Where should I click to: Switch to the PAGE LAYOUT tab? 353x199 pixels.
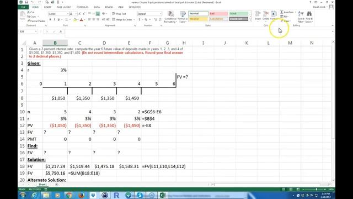64,7
